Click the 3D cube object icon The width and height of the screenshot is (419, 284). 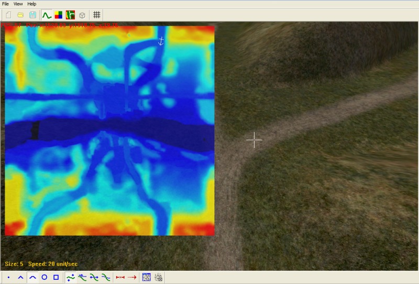point(82,15)
